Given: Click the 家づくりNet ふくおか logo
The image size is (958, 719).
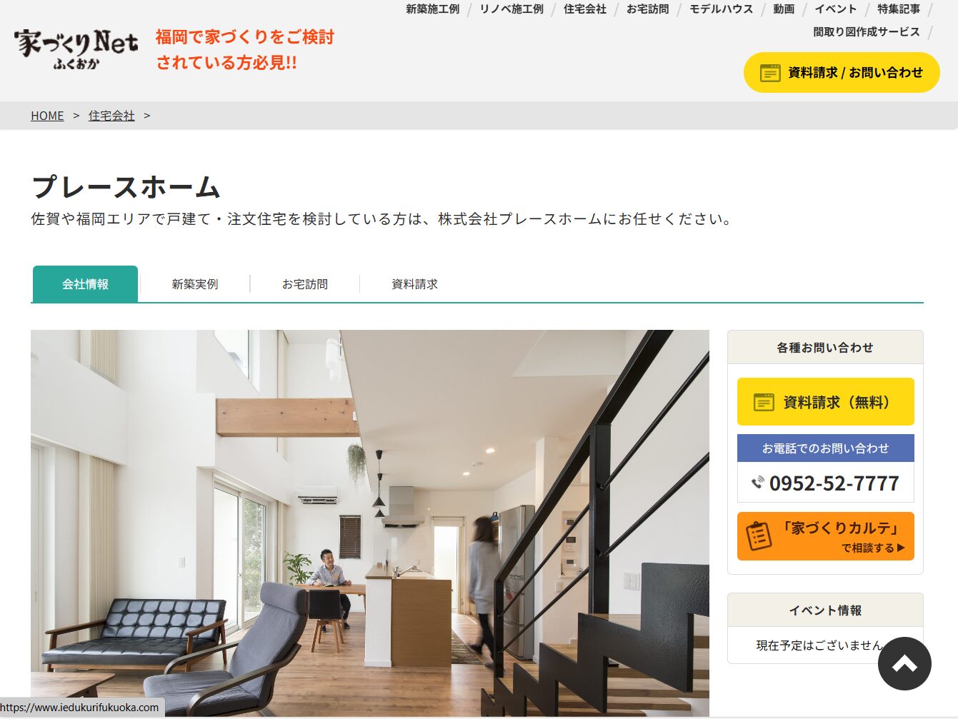Looking at the screenshot, I should point(76,49).
